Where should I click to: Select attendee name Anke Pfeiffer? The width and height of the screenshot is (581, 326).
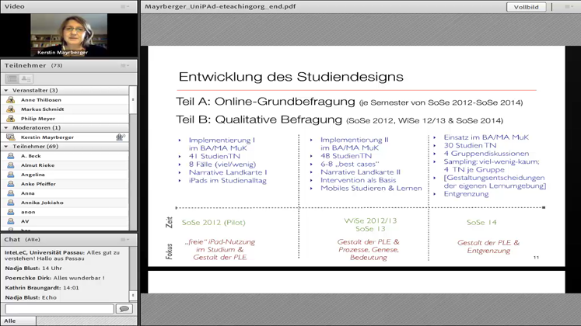(38, 184)
